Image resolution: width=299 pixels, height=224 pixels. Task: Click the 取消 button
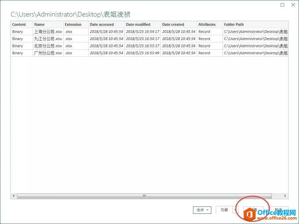tap(278, 210)
